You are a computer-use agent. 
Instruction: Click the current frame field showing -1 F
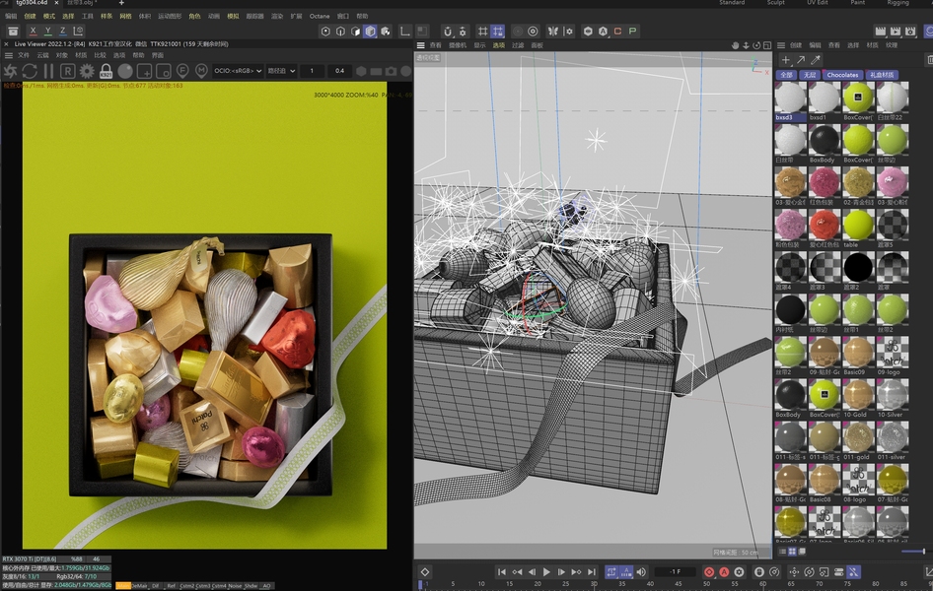(x=675, y=572)
